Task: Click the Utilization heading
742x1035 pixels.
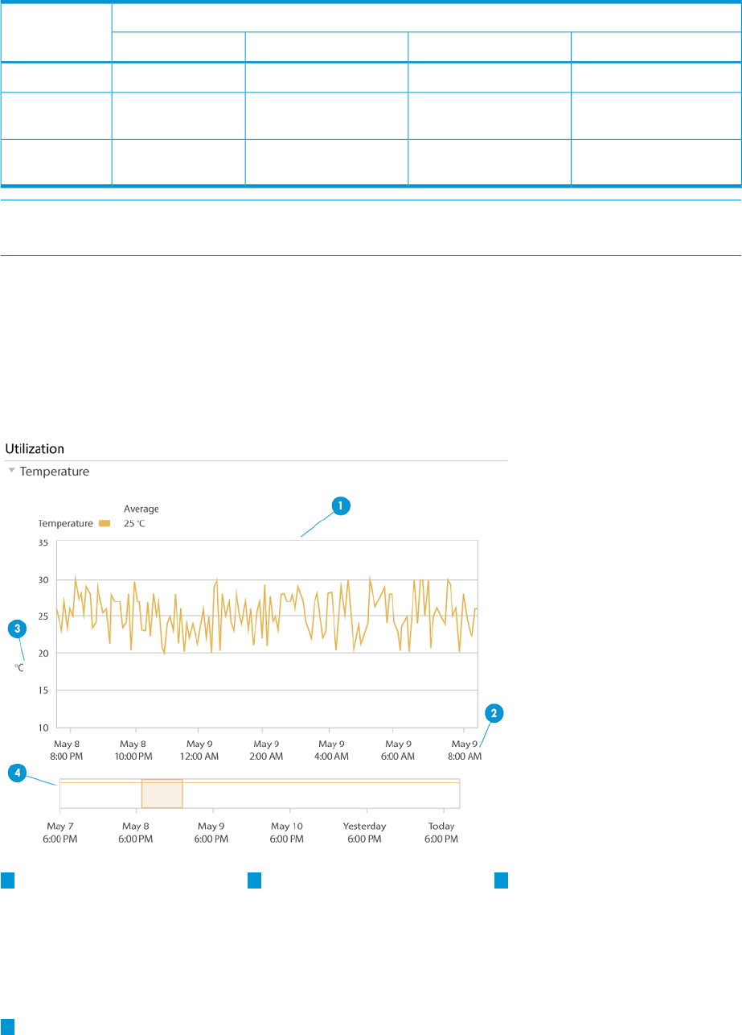Action: coord(35,447)
